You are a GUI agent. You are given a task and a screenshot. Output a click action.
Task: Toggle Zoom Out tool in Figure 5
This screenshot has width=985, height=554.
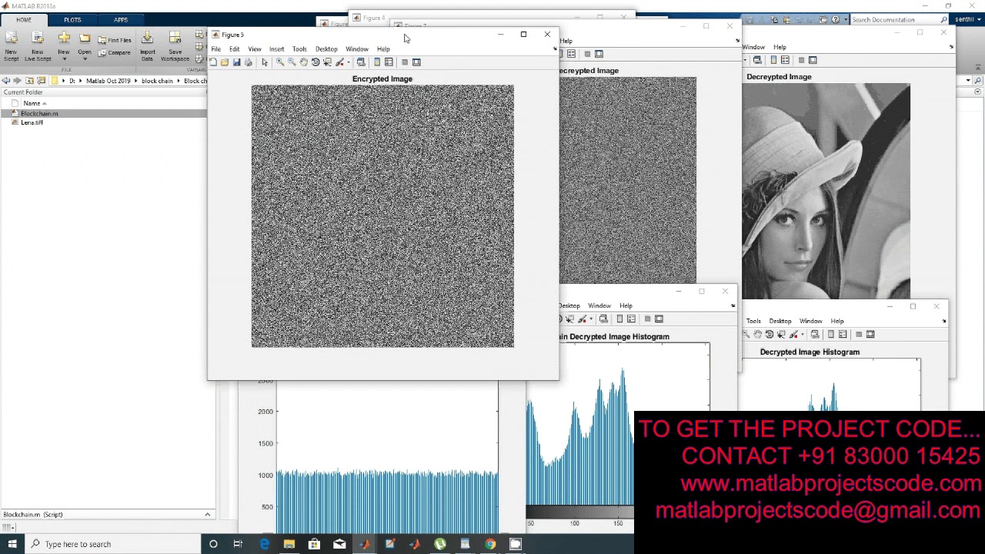coord(292,62)
